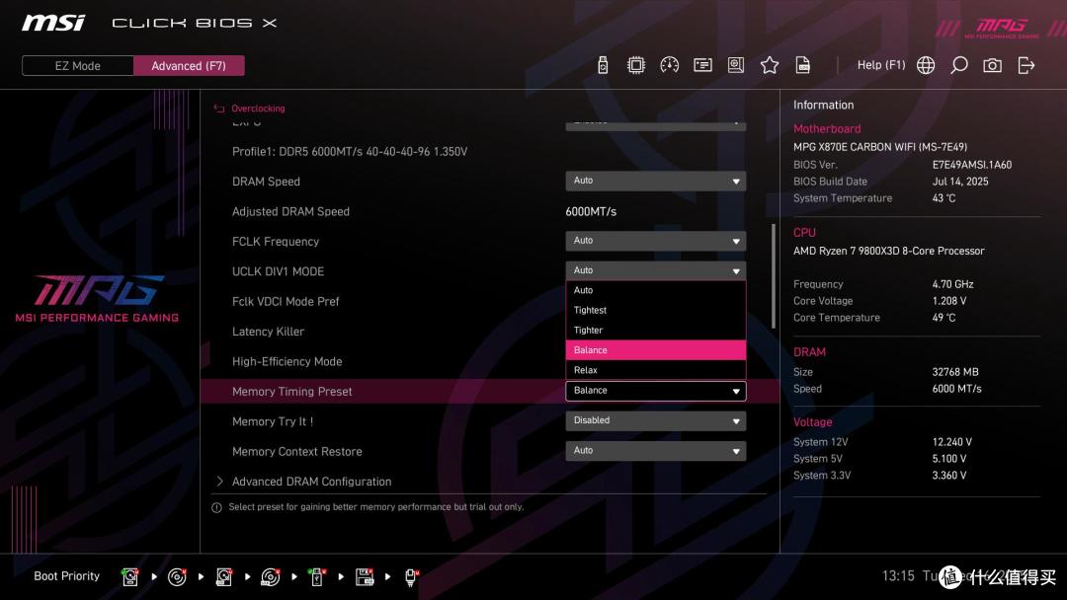
Task: Select the Fclk VDCI Mode Pref row
Action: [286, 302]
